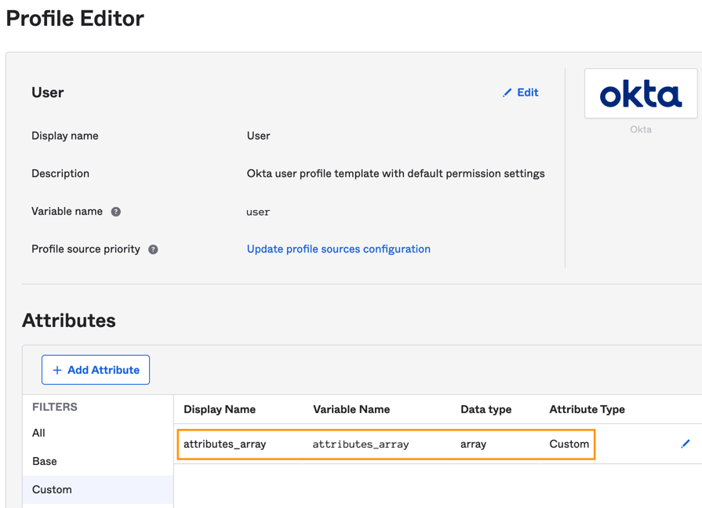Select the Custom filter

click(52, 489)
